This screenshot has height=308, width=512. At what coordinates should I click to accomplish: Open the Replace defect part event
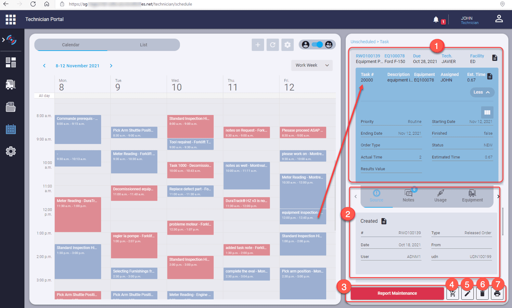tap(190, 191)
